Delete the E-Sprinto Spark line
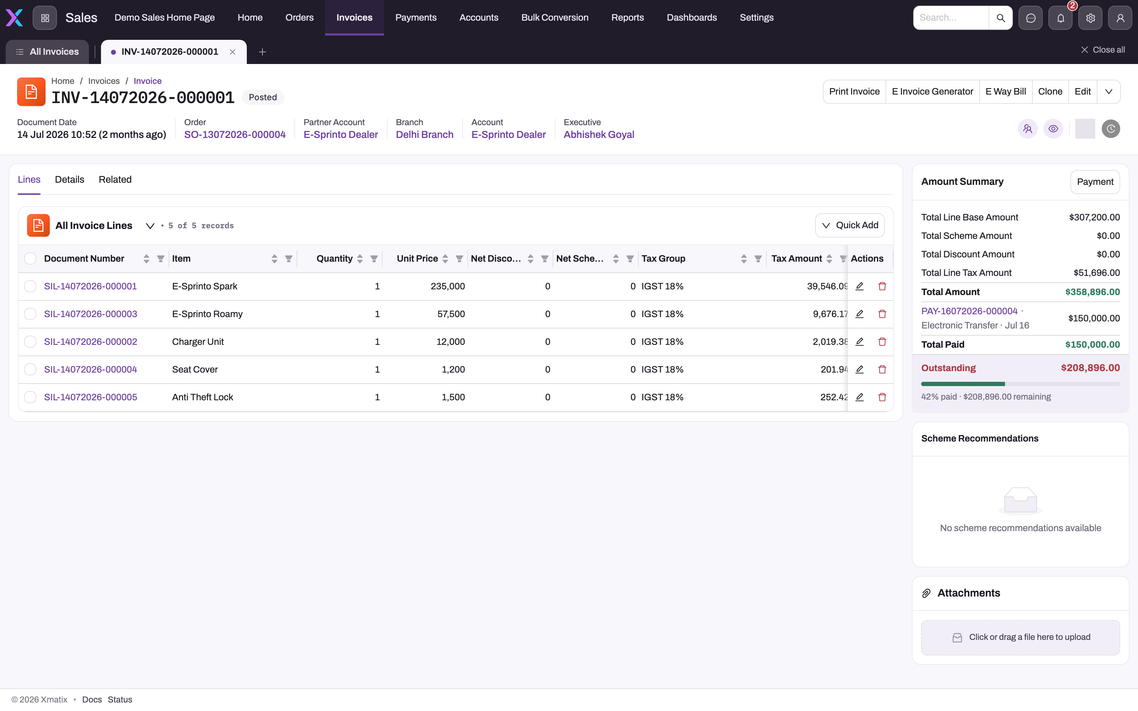Screen dimensions: 1138x711 pyautogui.click(x=882, y=286)
